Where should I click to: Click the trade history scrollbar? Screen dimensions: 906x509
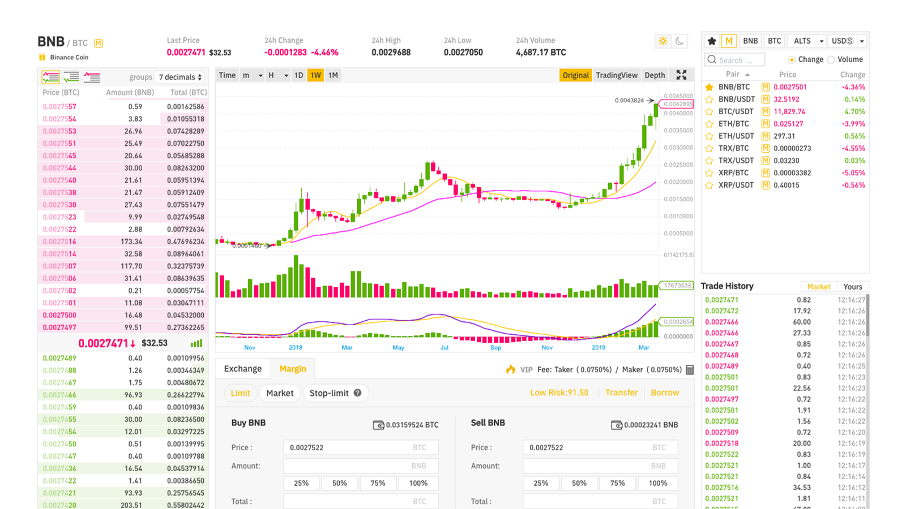pyautogui.click(x=867, y=316)
